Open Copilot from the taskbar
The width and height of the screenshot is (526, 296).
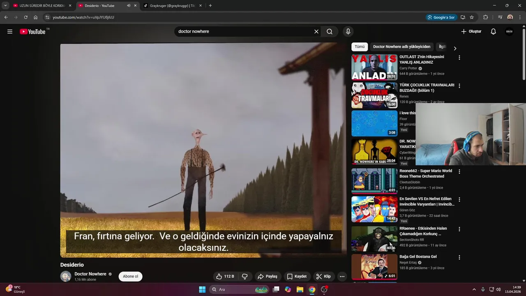pyautogui.click(x=288, y=289)
